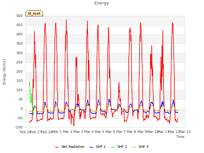Click the Mar 7 date tick label

pos(121,132)
